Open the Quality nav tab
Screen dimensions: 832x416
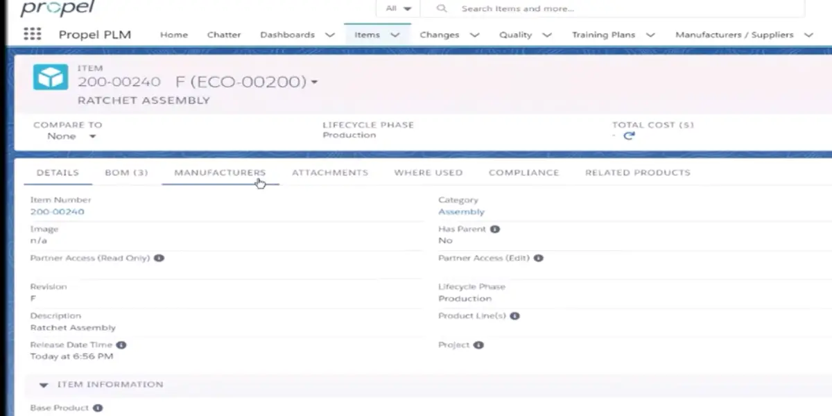(x=516, y=35)
